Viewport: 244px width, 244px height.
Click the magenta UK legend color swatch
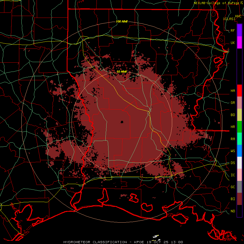[x=239, y=43]
